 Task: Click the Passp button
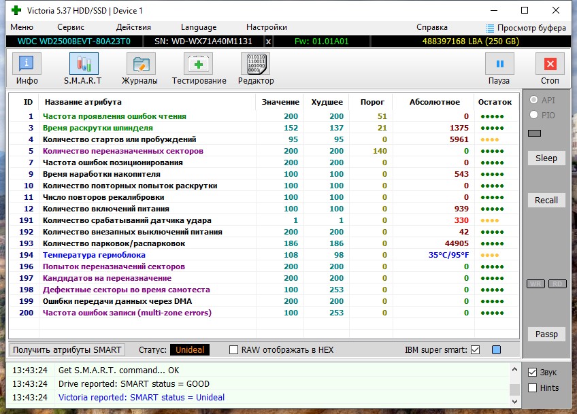pos(546,334)
